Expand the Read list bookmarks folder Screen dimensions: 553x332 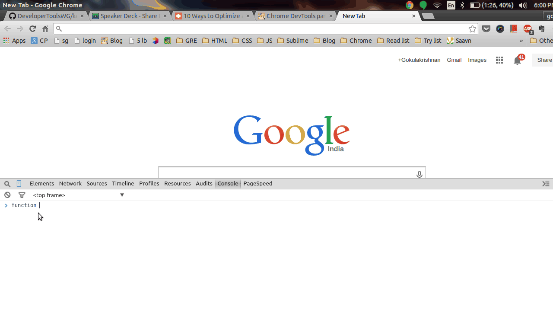(393, 41)
